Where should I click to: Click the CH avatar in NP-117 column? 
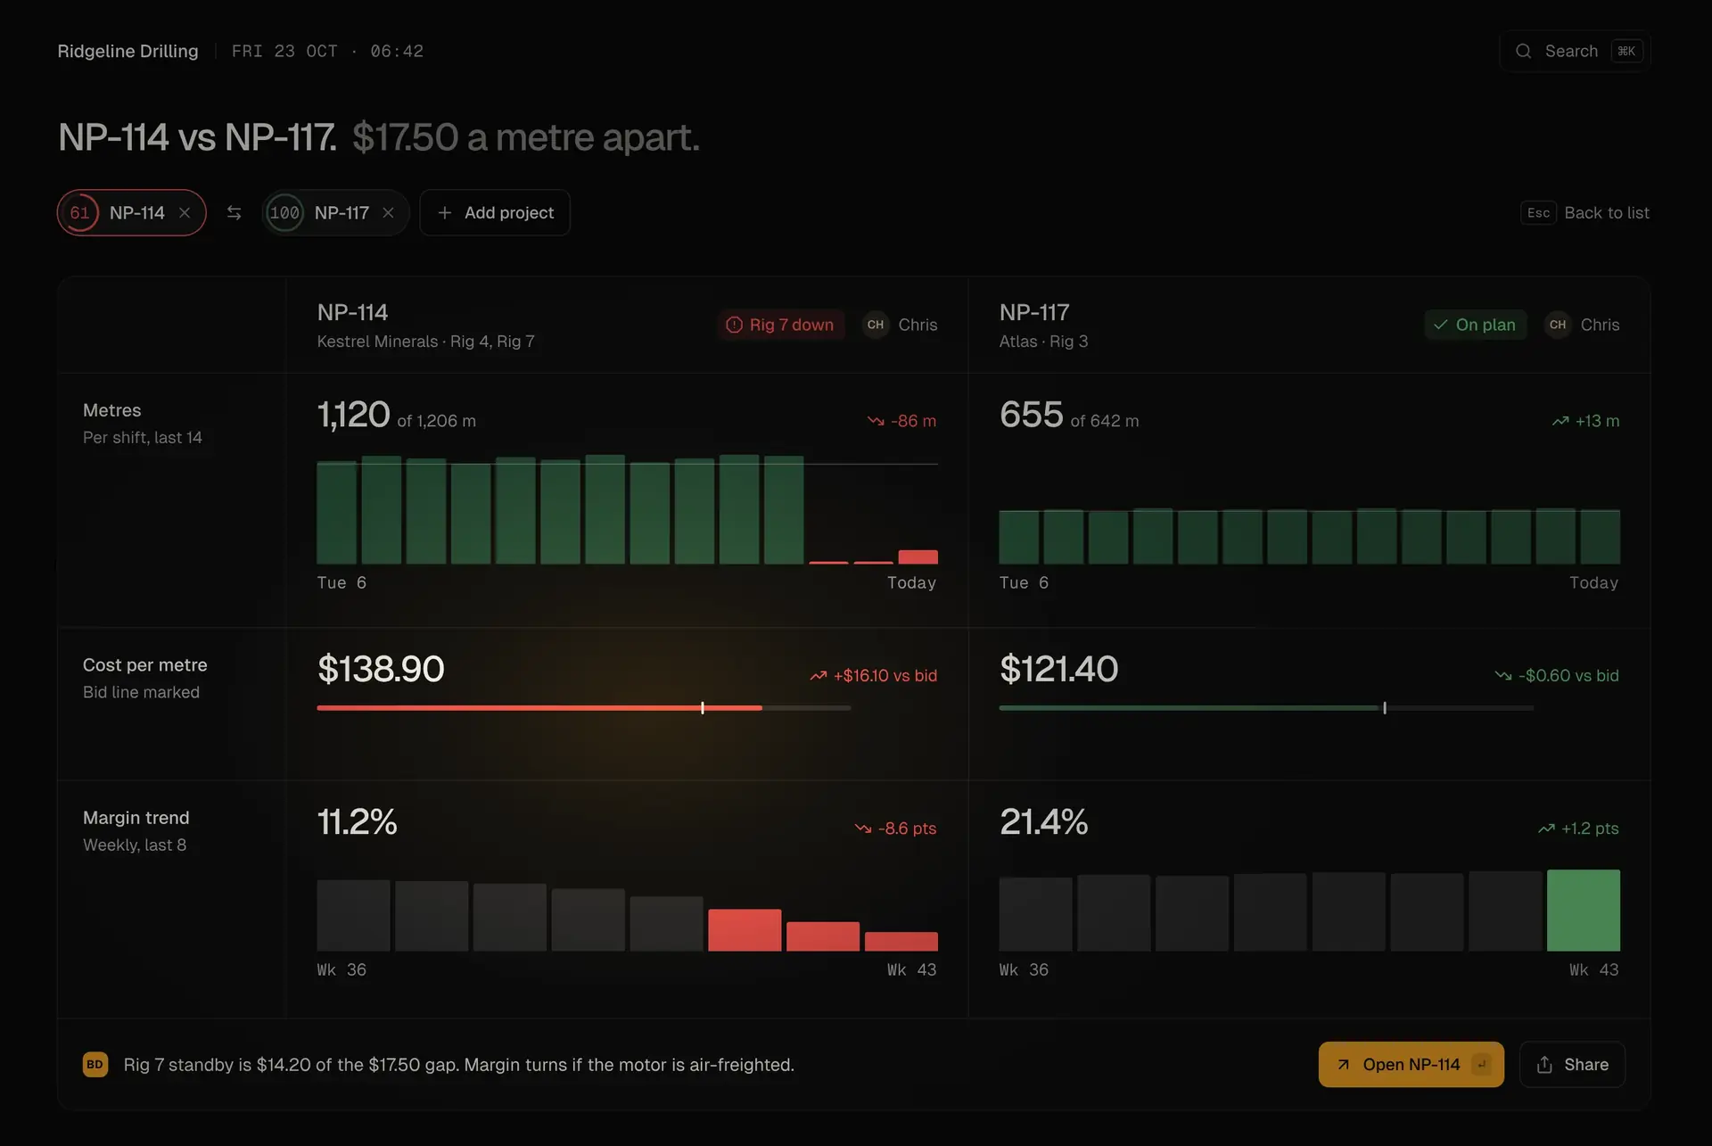(1558, 325)
